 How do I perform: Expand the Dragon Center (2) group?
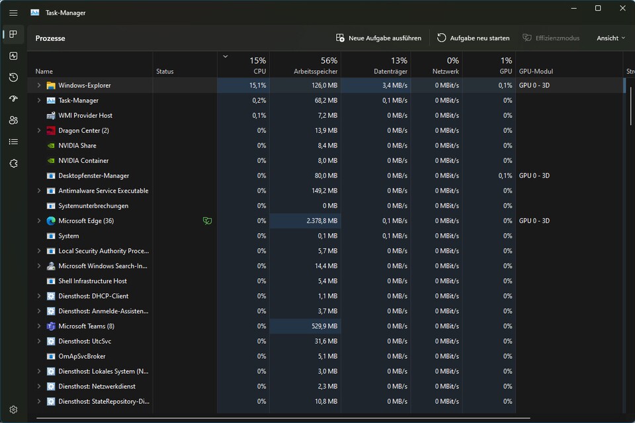[39, 130]
